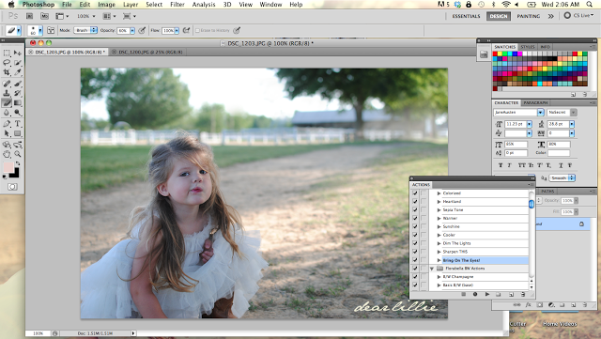
Task: Toggle Bring On The Eyes action checkbox
Action: 415,260
